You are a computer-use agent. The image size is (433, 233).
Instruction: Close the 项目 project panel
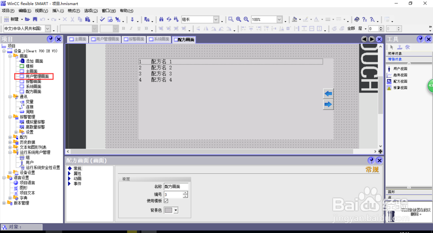pos(58,39)
